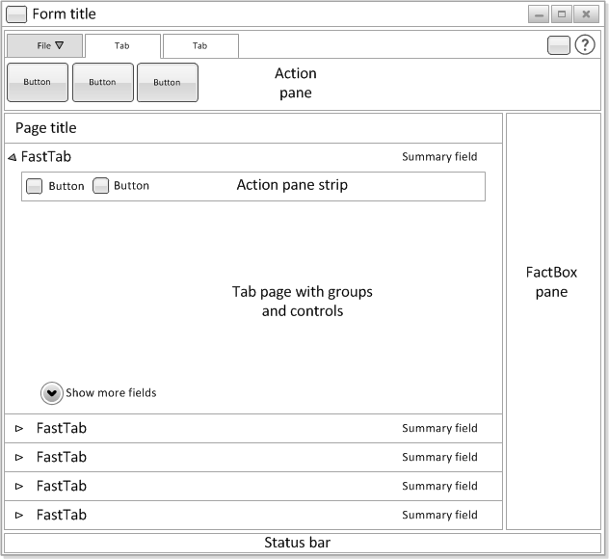Minimize the form window
Viewport: 609px width, 559px height.
coord(539,14)
